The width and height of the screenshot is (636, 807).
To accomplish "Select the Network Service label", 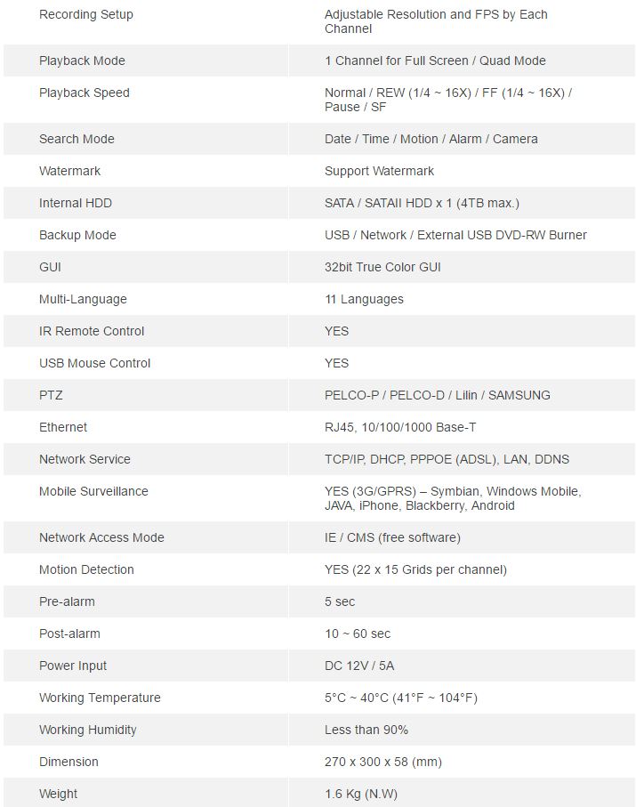I will coord(85,459).
